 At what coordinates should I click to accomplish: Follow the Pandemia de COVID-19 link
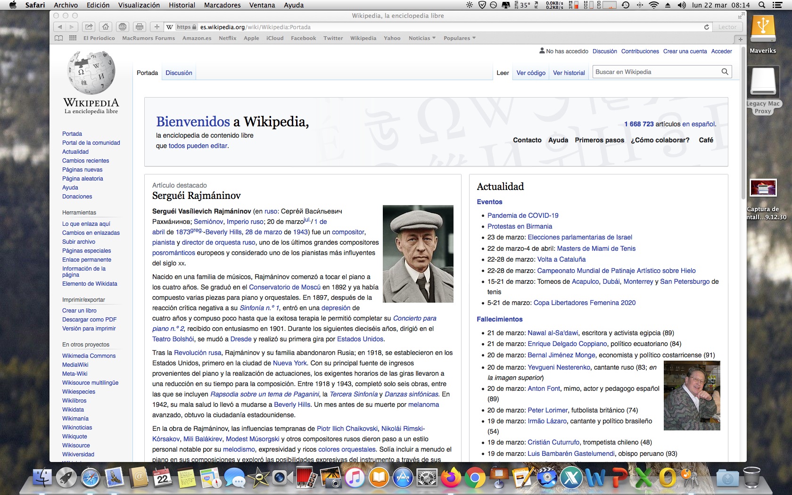523,215
